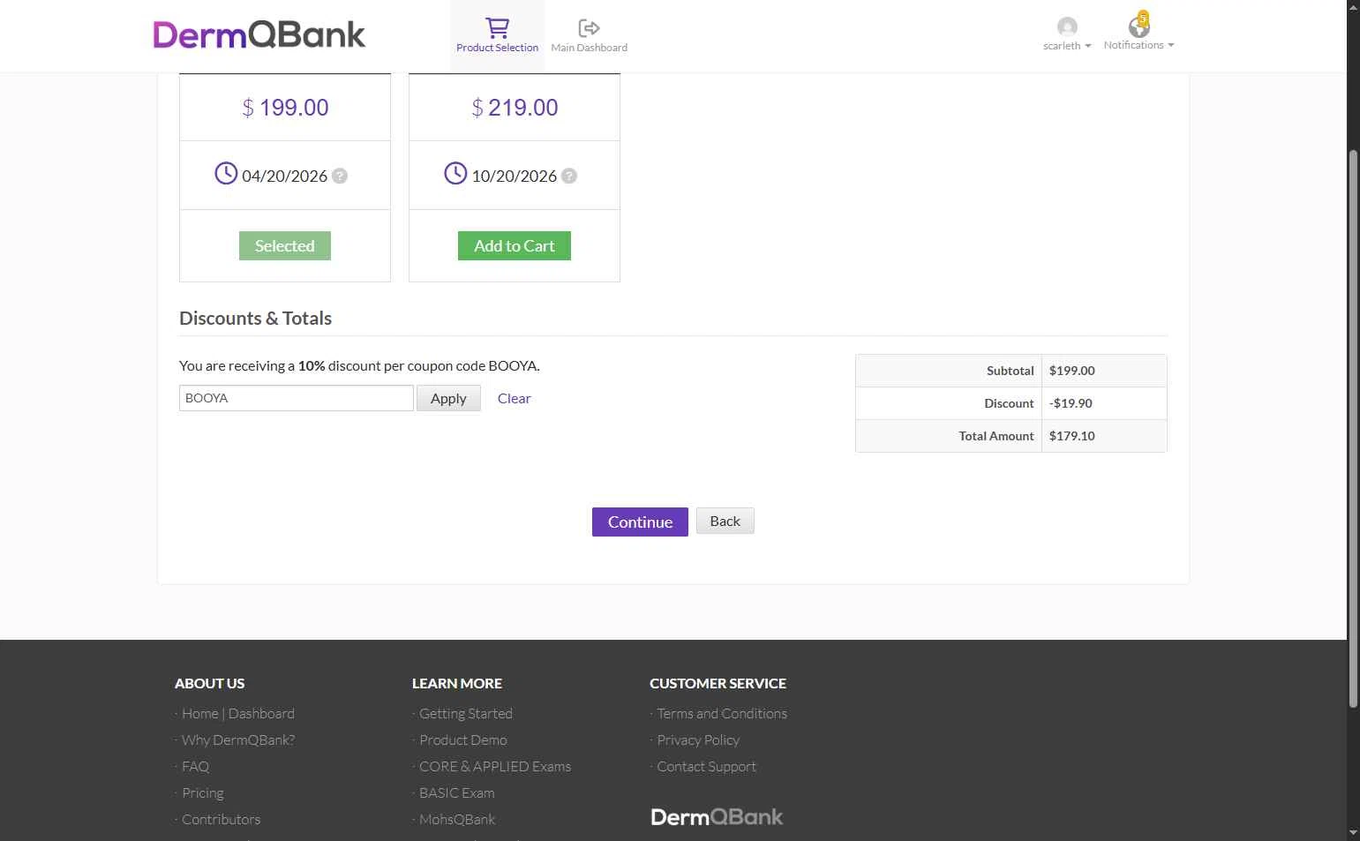Open Contact Support link
This screenshot has height=841, width=1360.
point(707,766)
